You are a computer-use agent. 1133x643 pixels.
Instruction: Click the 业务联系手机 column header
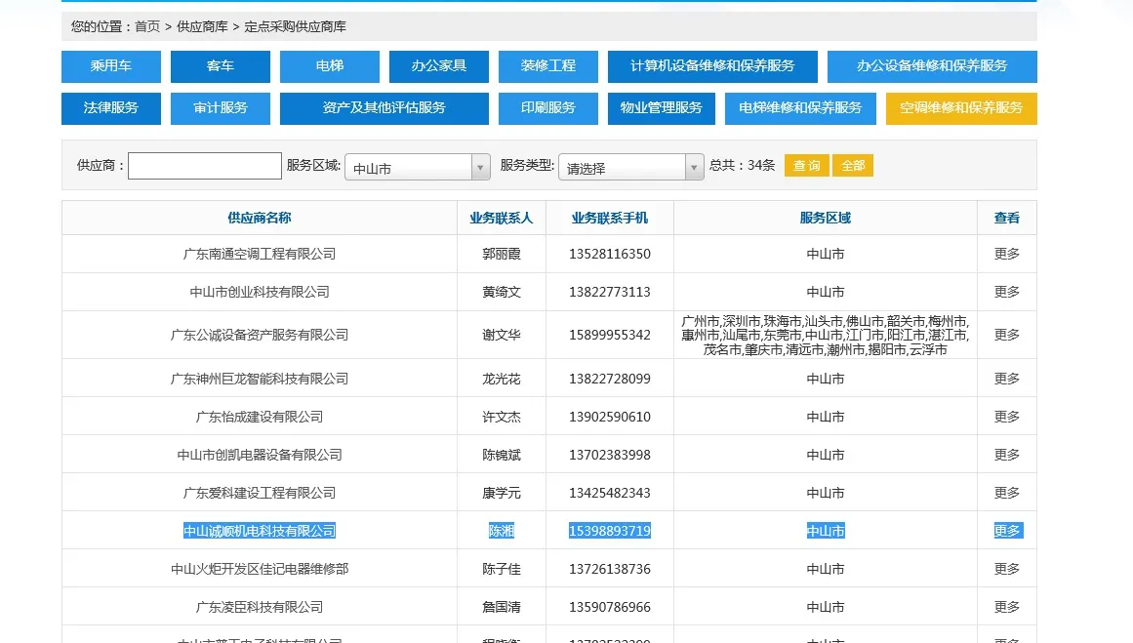610,219
